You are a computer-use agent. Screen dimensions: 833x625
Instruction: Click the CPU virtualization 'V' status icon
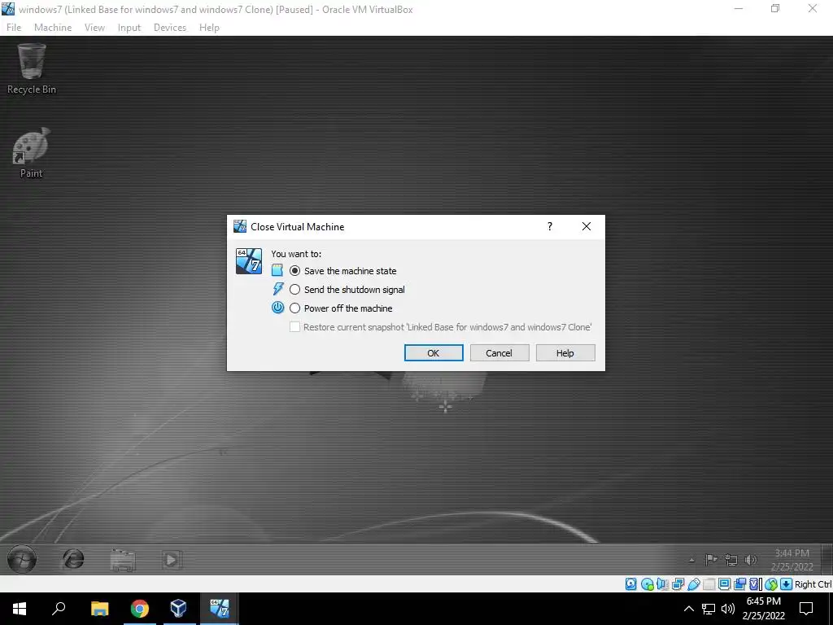pos(755,584)
